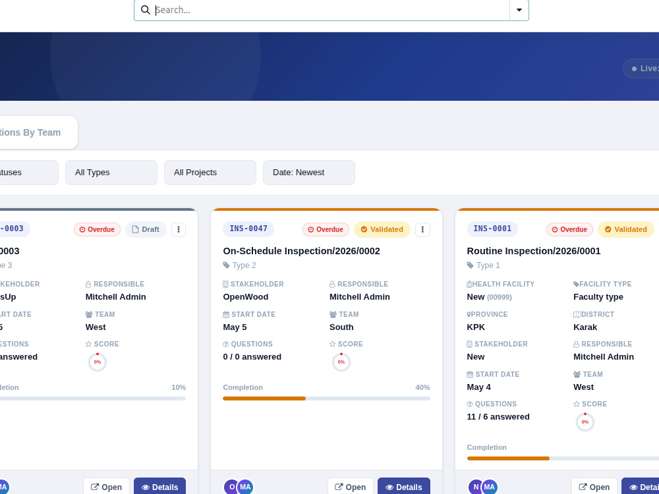
Task: Click Validated badge on INS-0047 card
Action: click(x=382, y=229)
